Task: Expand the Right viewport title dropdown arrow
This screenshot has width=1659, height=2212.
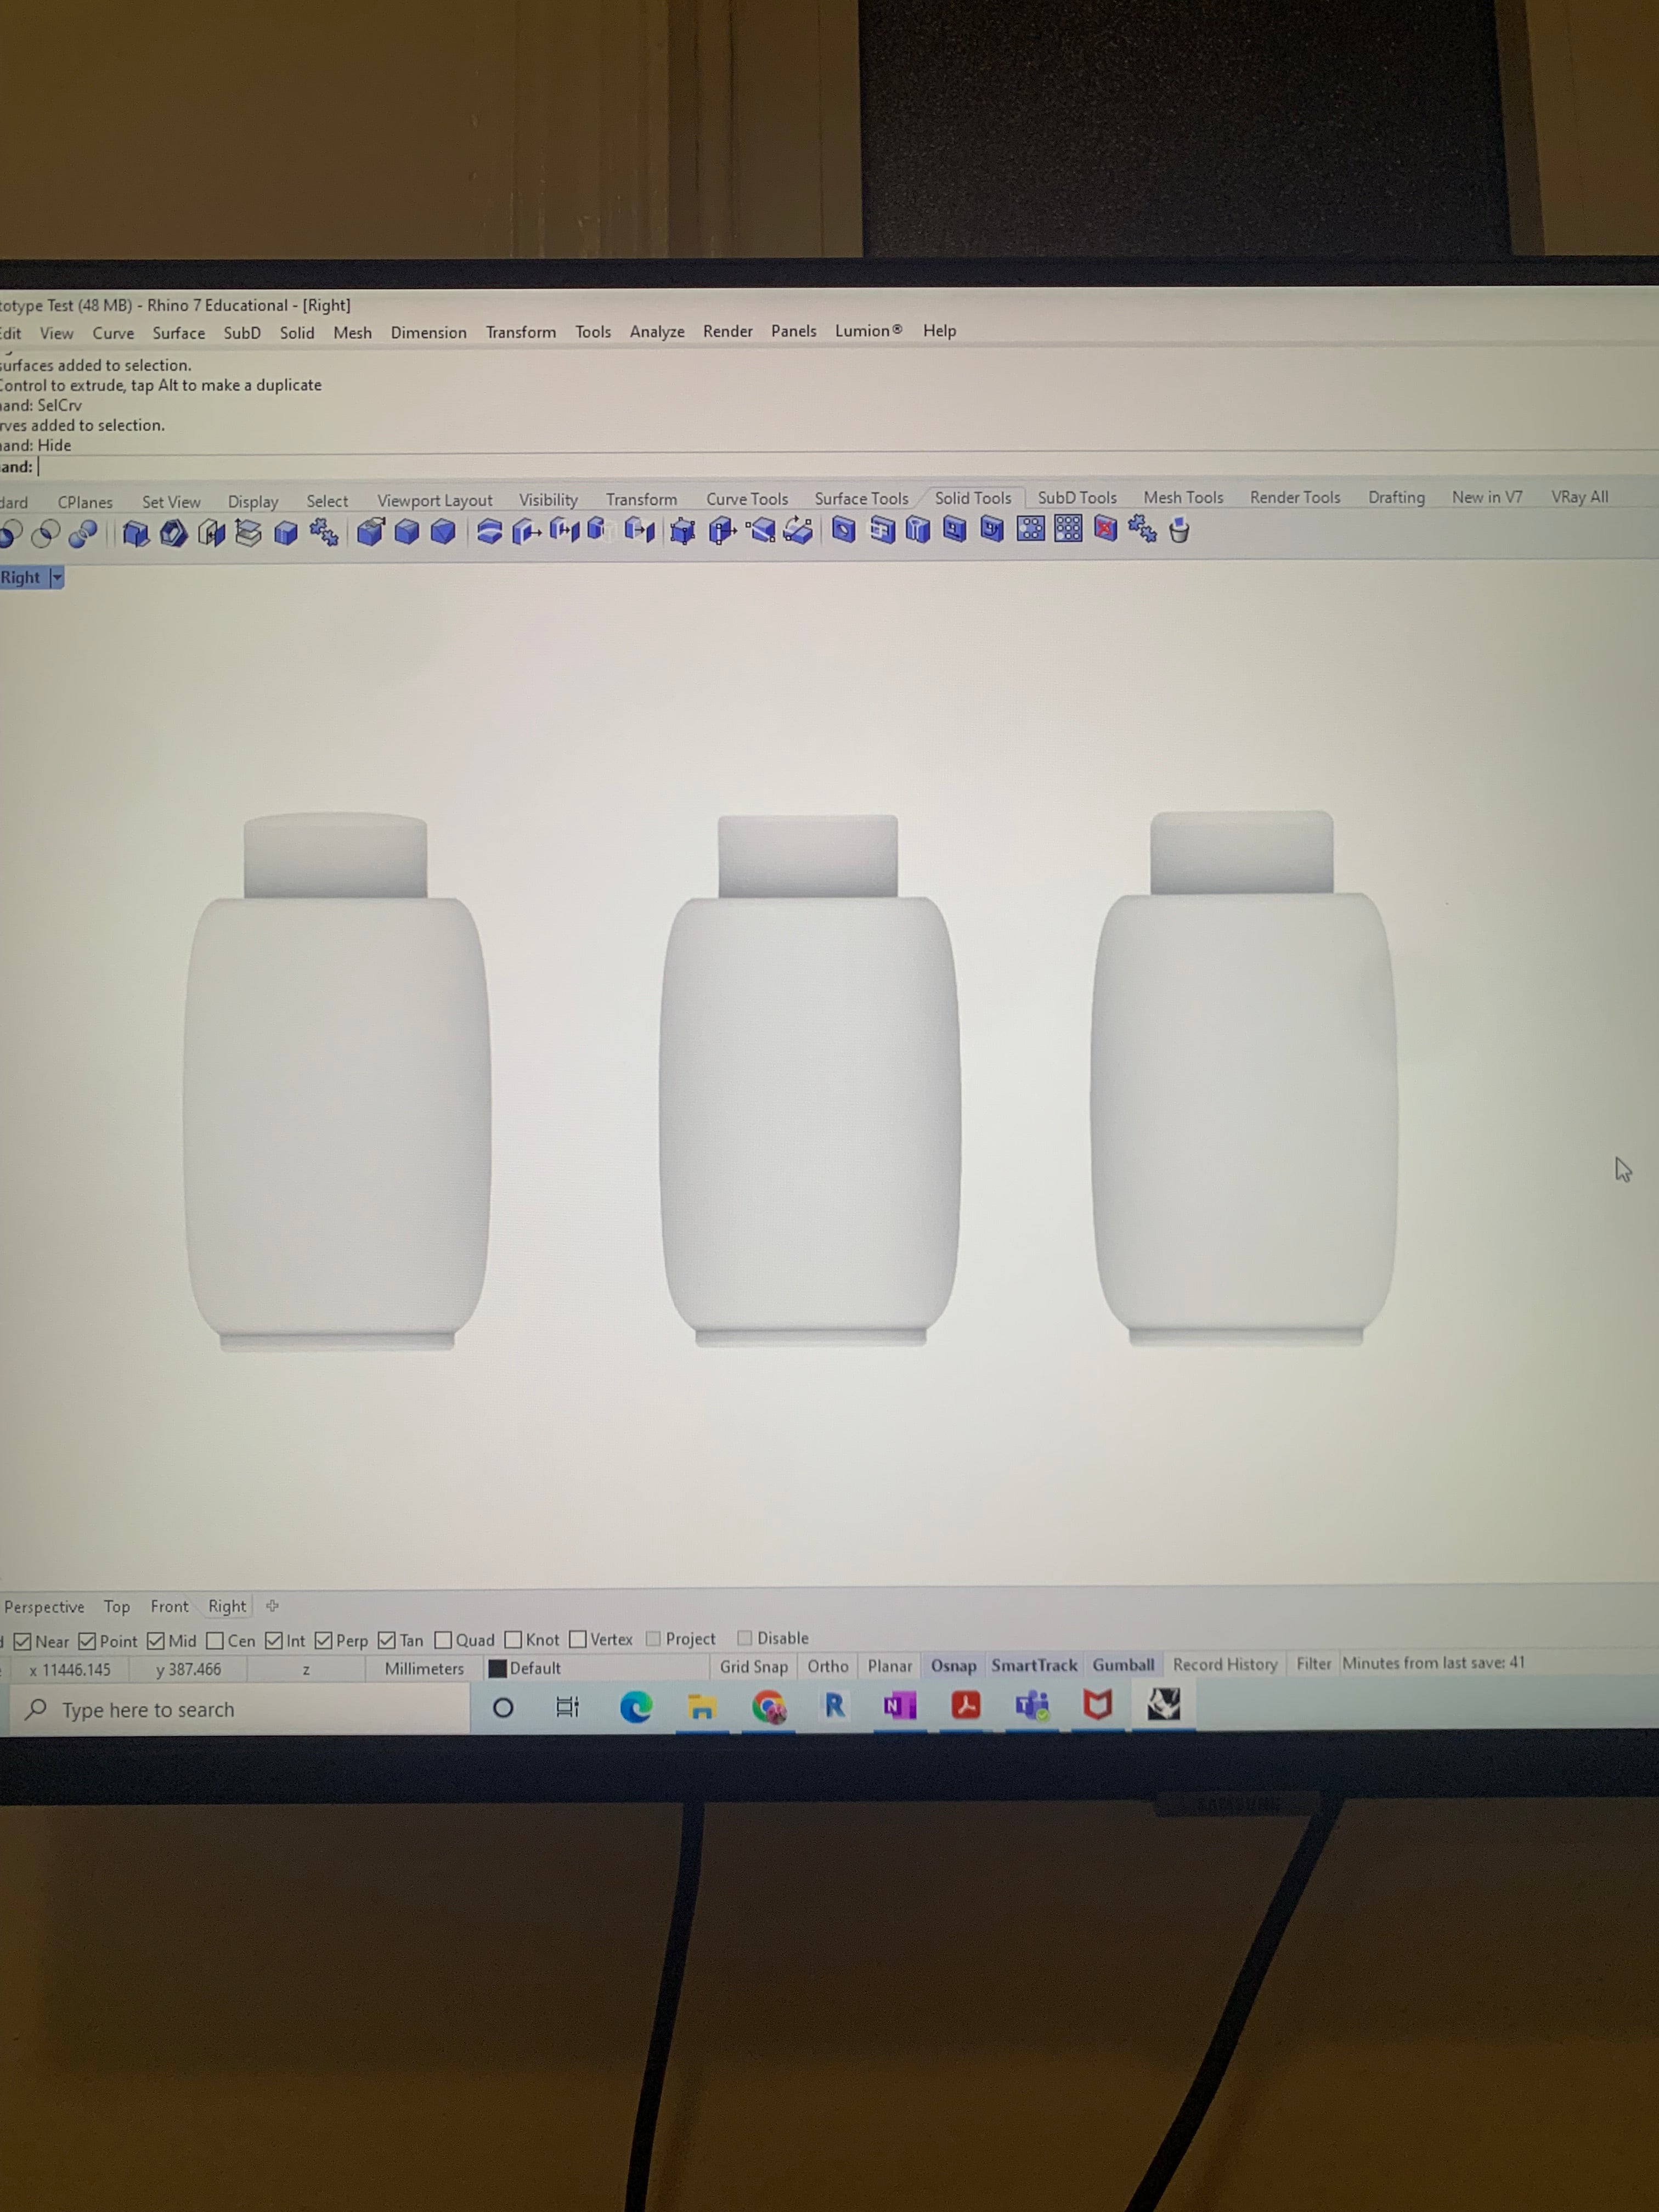Action: click(57, 578)
